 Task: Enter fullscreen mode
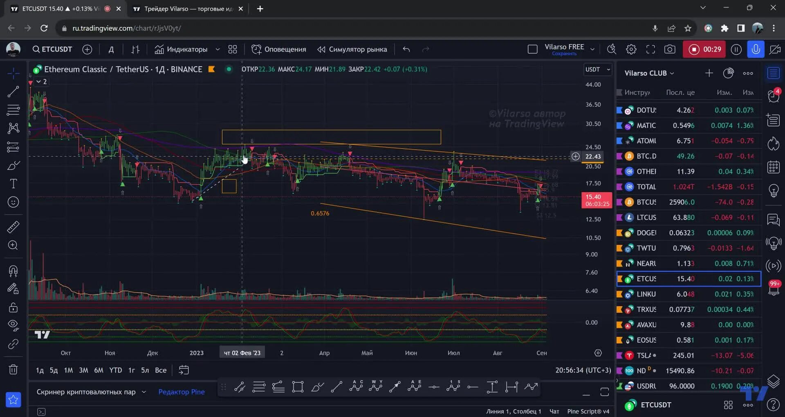point(650,49)
